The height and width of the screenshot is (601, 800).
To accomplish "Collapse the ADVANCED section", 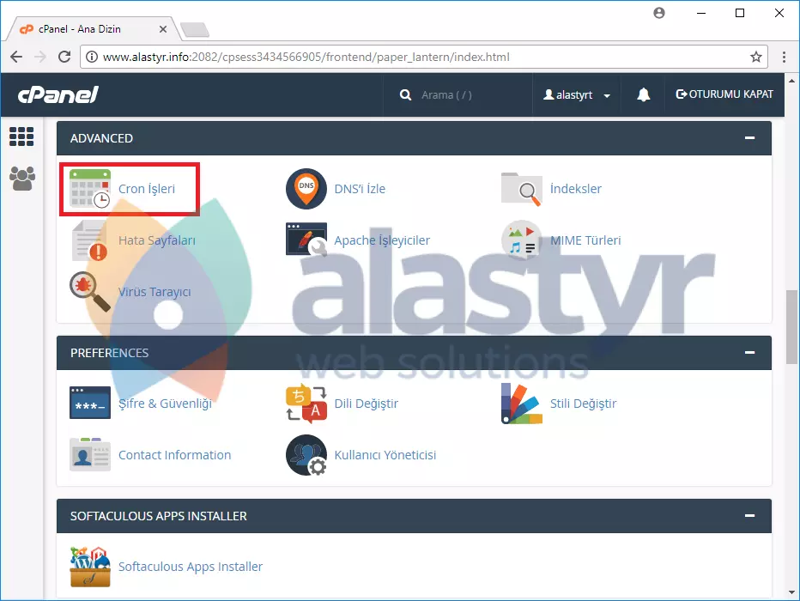I will point(749,138).
